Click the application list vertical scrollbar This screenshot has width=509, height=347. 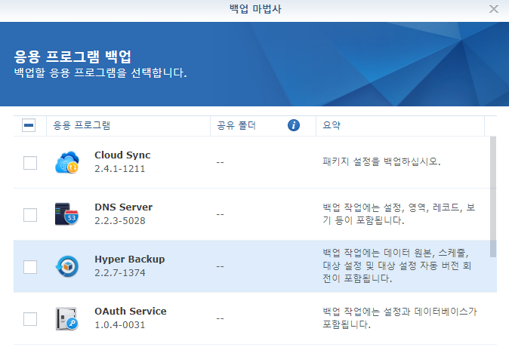coord(493,197)
